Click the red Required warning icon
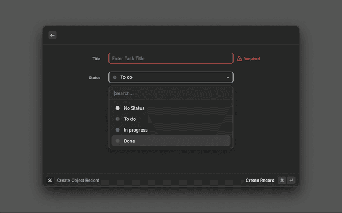Screen dimensions: 342x213 coord(239,59)
